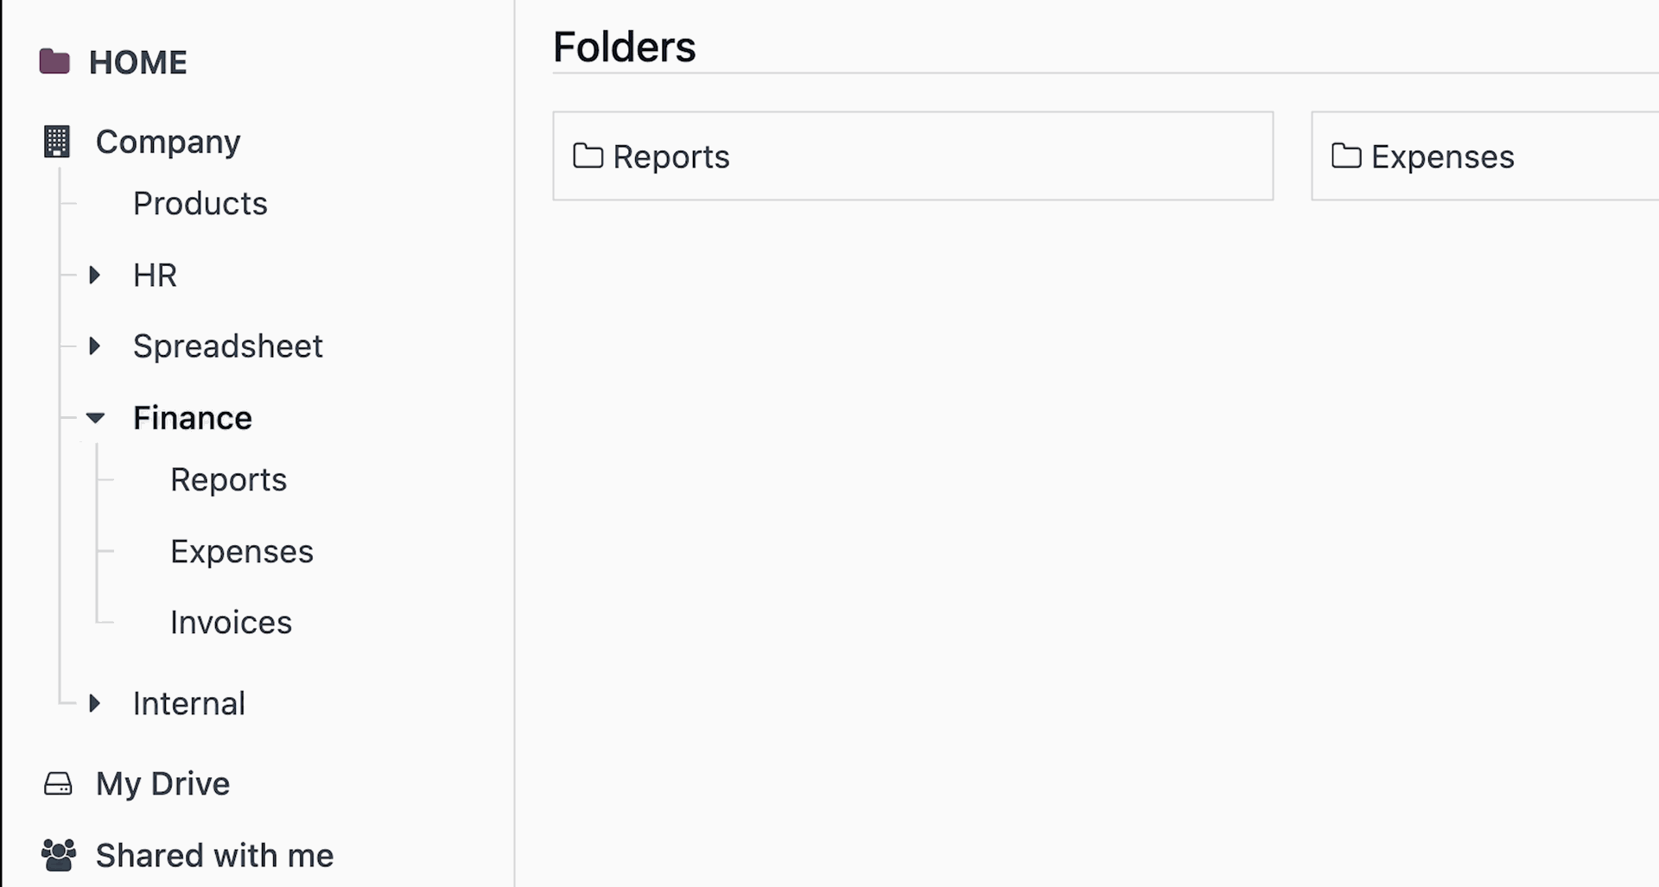1659x887 pixels.
Task: Expand the Spreadsheet folder arrow
Action: coord(95,346)
